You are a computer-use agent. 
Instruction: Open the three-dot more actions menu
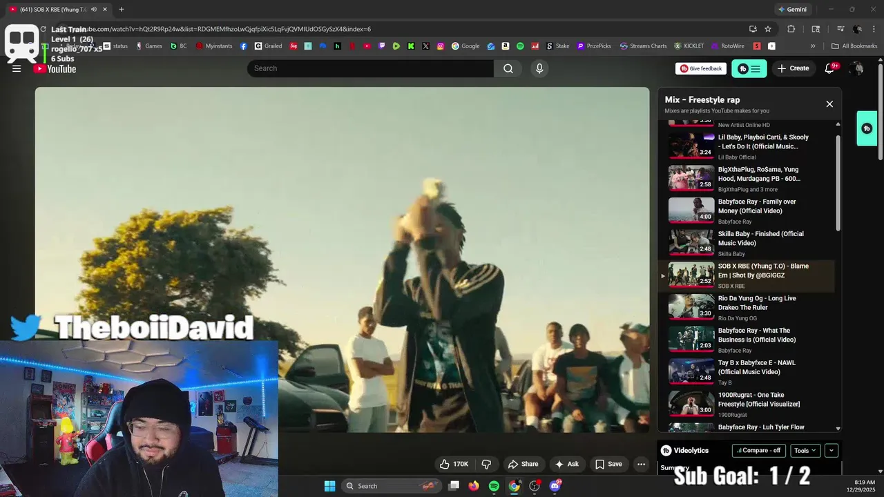(642, 464)
